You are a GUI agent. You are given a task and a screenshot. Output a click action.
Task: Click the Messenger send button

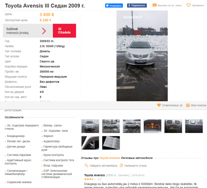[x=114, y=6]
